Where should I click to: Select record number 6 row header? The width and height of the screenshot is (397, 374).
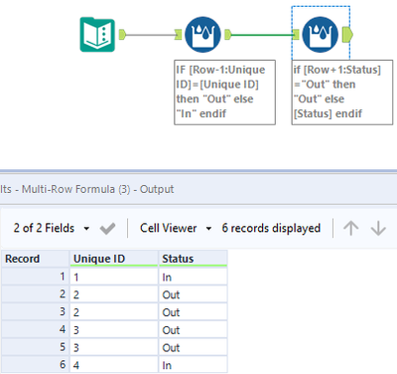pos(35,365)
